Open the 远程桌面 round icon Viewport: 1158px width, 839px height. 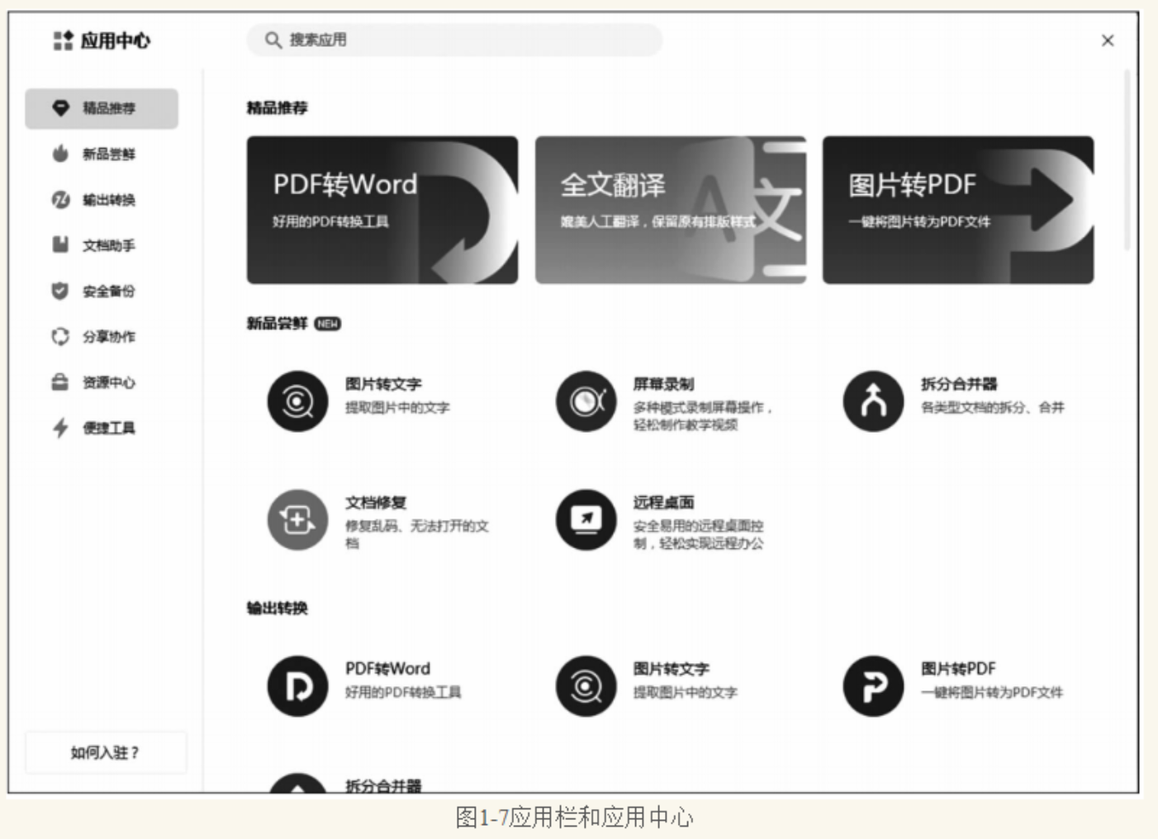pos(586,520)
